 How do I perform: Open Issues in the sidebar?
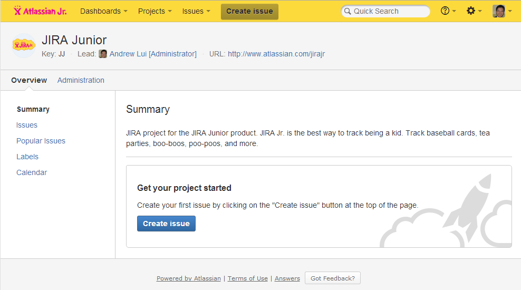pyautogui.click(x=27, y=125)
